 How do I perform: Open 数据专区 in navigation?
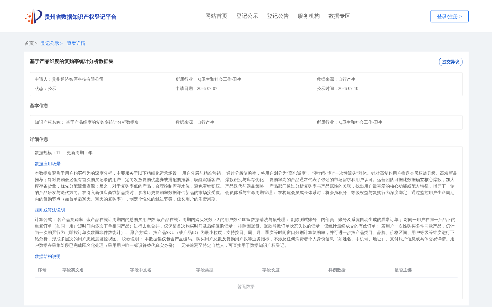coord(339,16)
